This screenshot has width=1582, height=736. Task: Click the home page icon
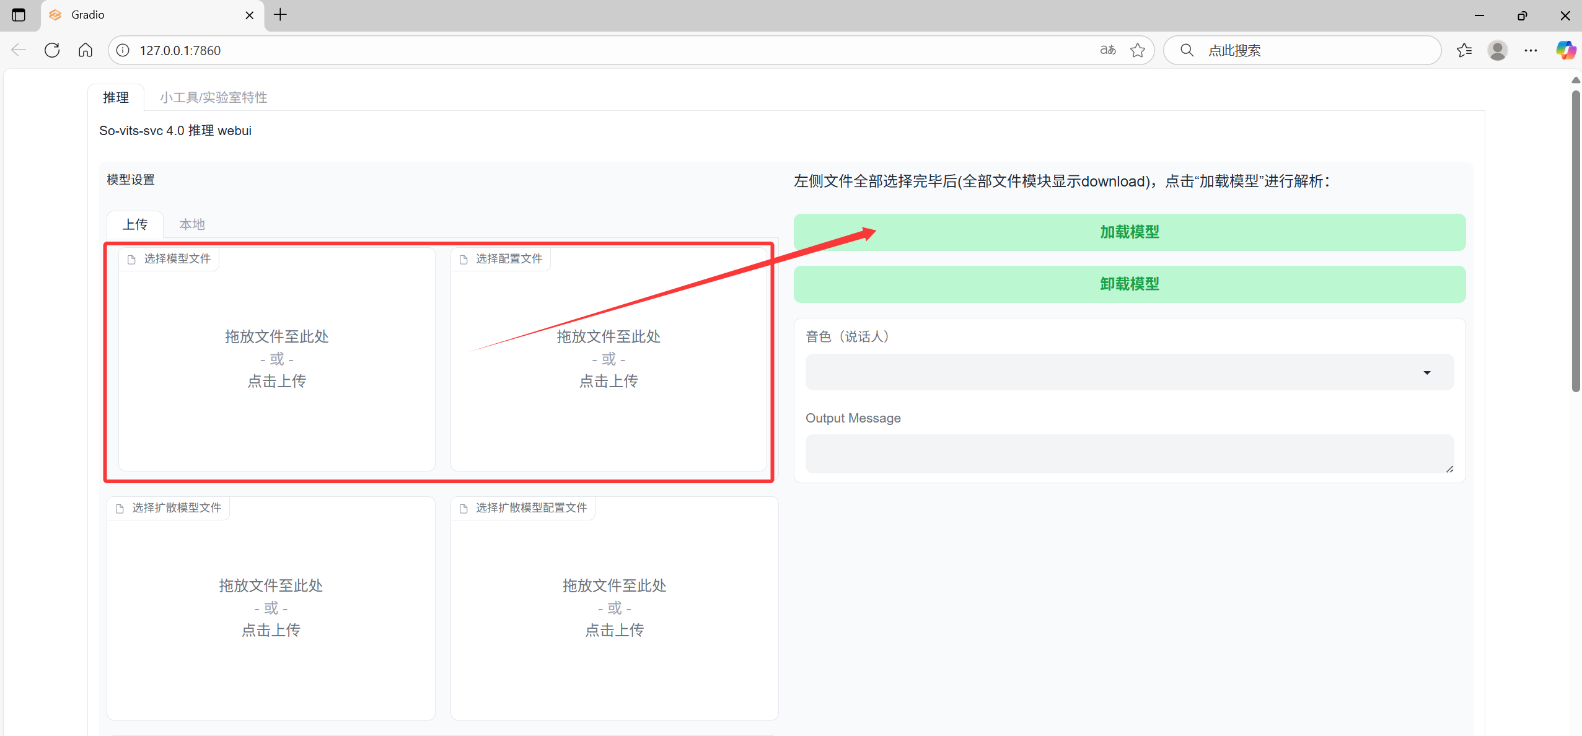(86, 50)
